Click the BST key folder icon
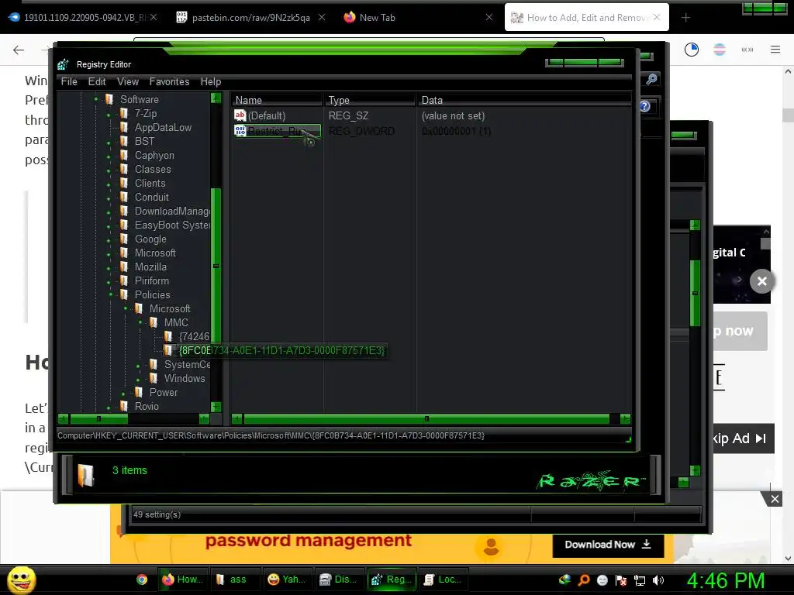 tap(124, 141)
